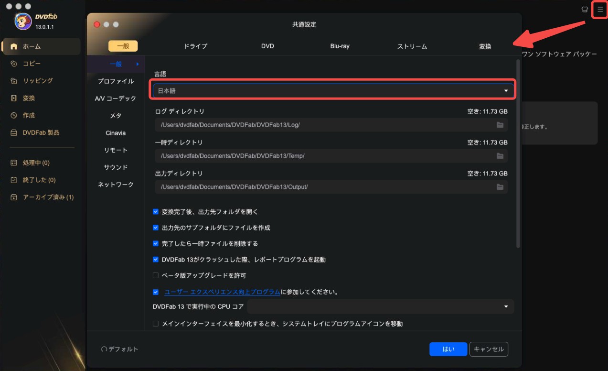Click the ホーム house icon in sidebar
The width and height of the screenshot is (608, 371).
point(14,46)
